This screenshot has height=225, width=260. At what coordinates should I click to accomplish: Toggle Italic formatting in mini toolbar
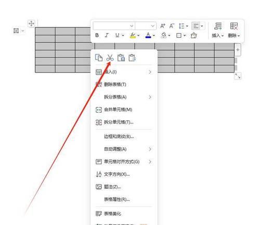[107, 35]
